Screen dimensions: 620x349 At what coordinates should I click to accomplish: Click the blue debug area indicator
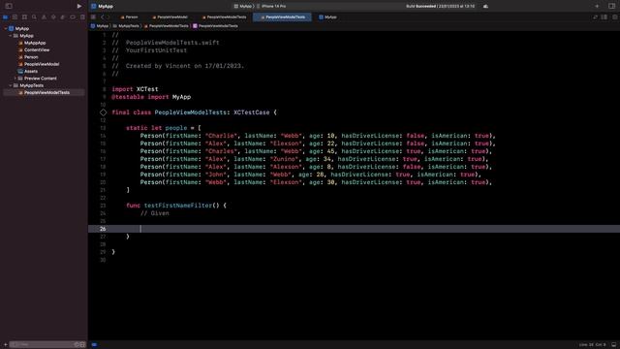coord(94,345)
